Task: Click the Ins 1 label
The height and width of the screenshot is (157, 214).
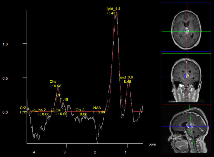Action: pos(60,110)
